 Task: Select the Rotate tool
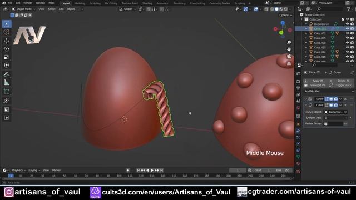7,49
